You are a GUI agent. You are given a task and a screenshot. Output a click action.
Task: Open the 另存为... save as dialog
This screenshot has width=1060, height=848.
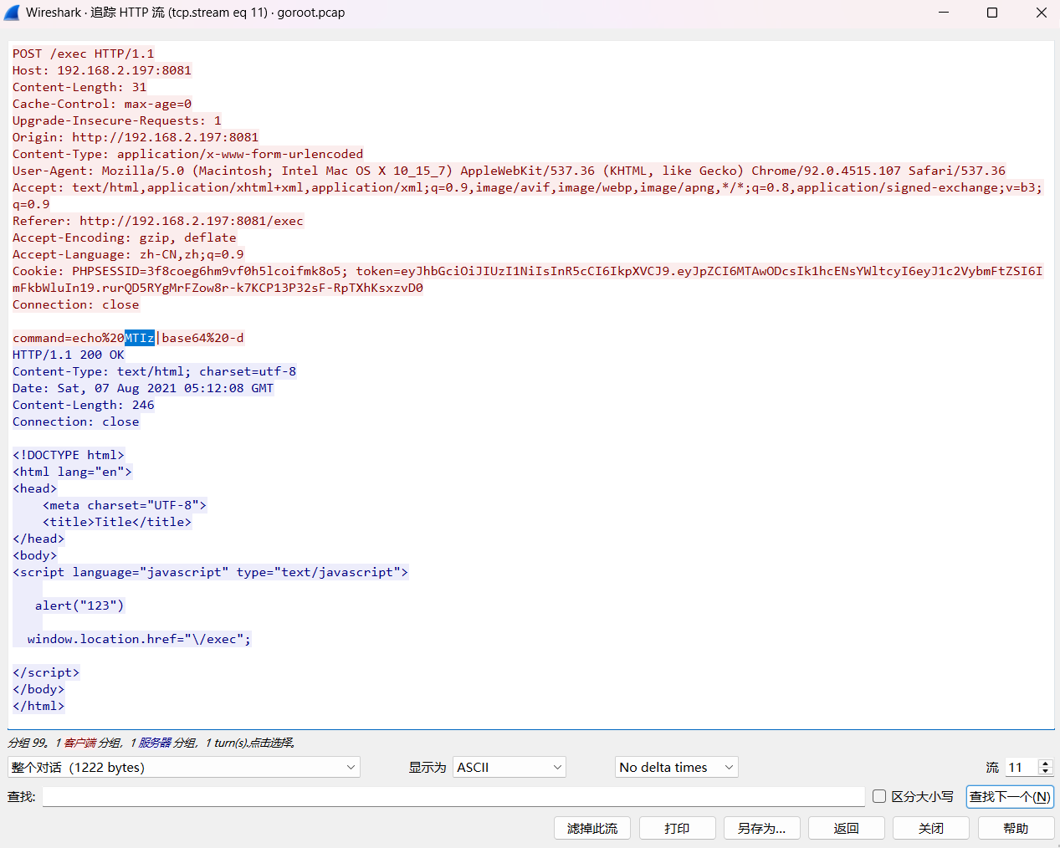click(x=761, y=828)
